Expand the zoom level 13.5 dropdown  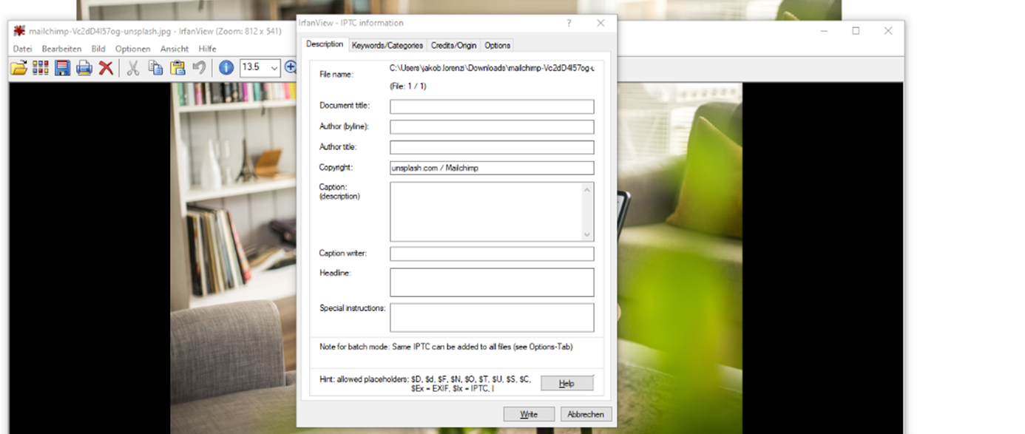click(274, 68)
